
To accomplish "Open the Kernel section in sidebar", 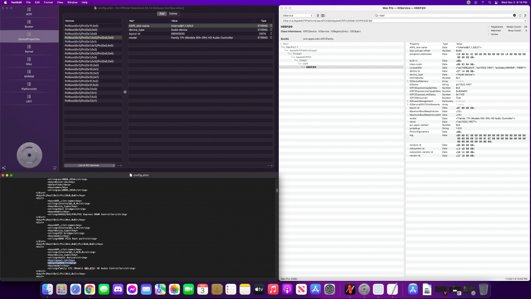I will [x=29, y=49].
